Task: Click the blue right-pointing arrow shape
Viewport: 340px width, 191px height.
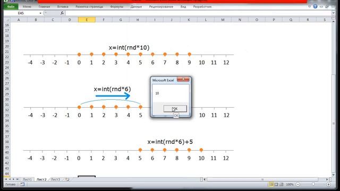Action: coord(113,95)
